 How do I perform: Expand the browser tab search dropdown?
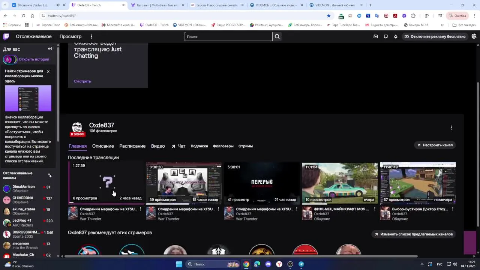5,5
